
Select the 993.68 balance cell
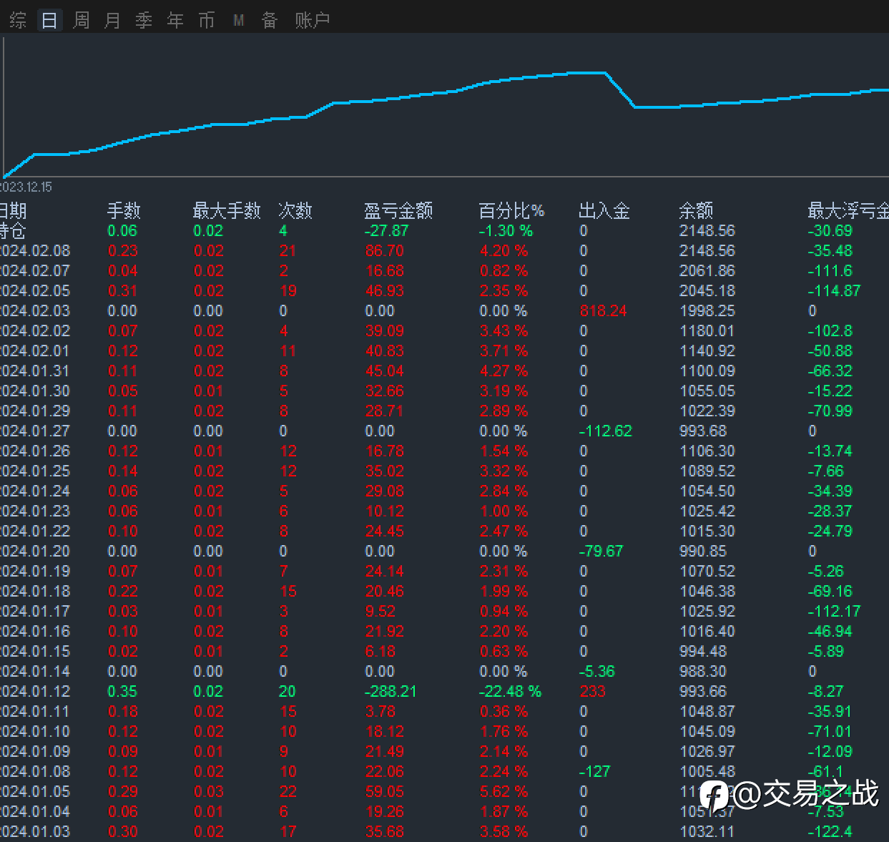pos(703,431)
